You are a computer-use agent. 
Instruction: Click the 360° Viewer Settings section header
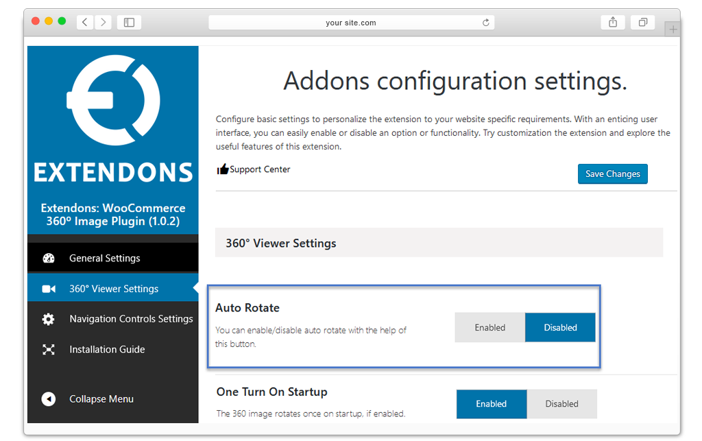[x=439, y=243]
